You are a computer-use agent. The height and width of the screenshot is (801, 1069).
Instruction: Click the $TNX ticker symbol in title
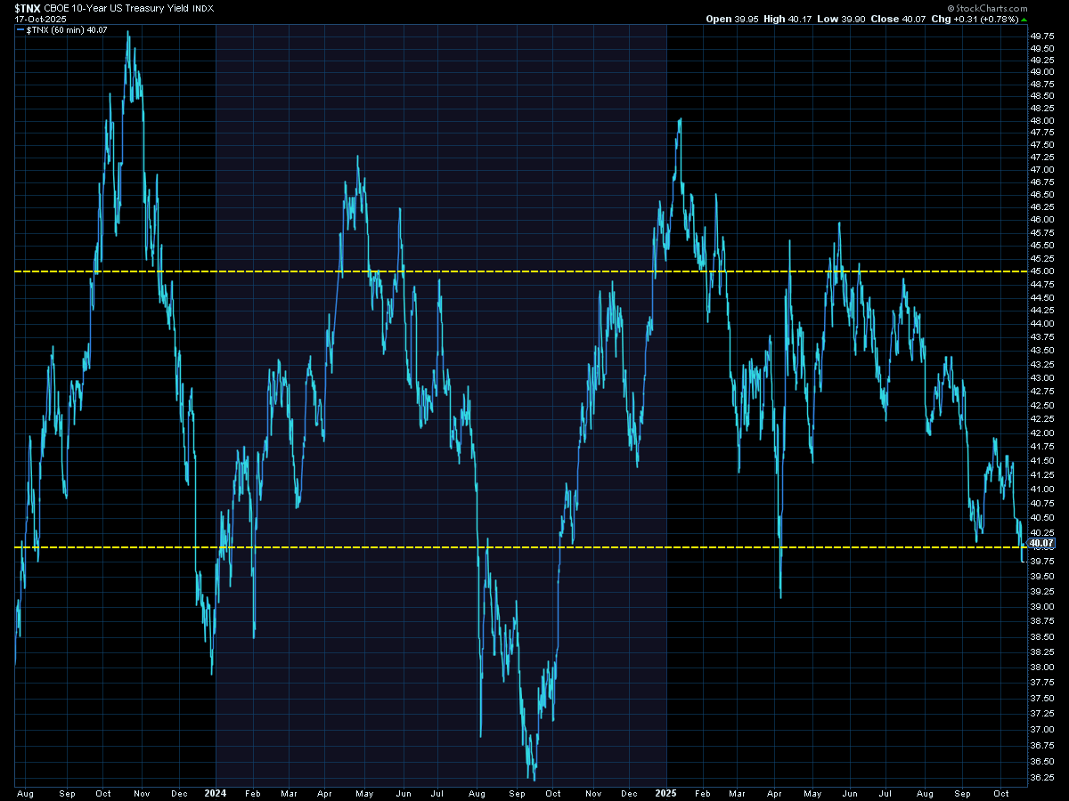[27, 7]
